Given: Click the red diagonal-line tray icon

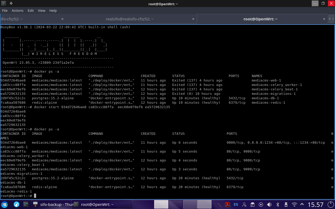Looking at the screenshot, I should click(x=219, y=204).
